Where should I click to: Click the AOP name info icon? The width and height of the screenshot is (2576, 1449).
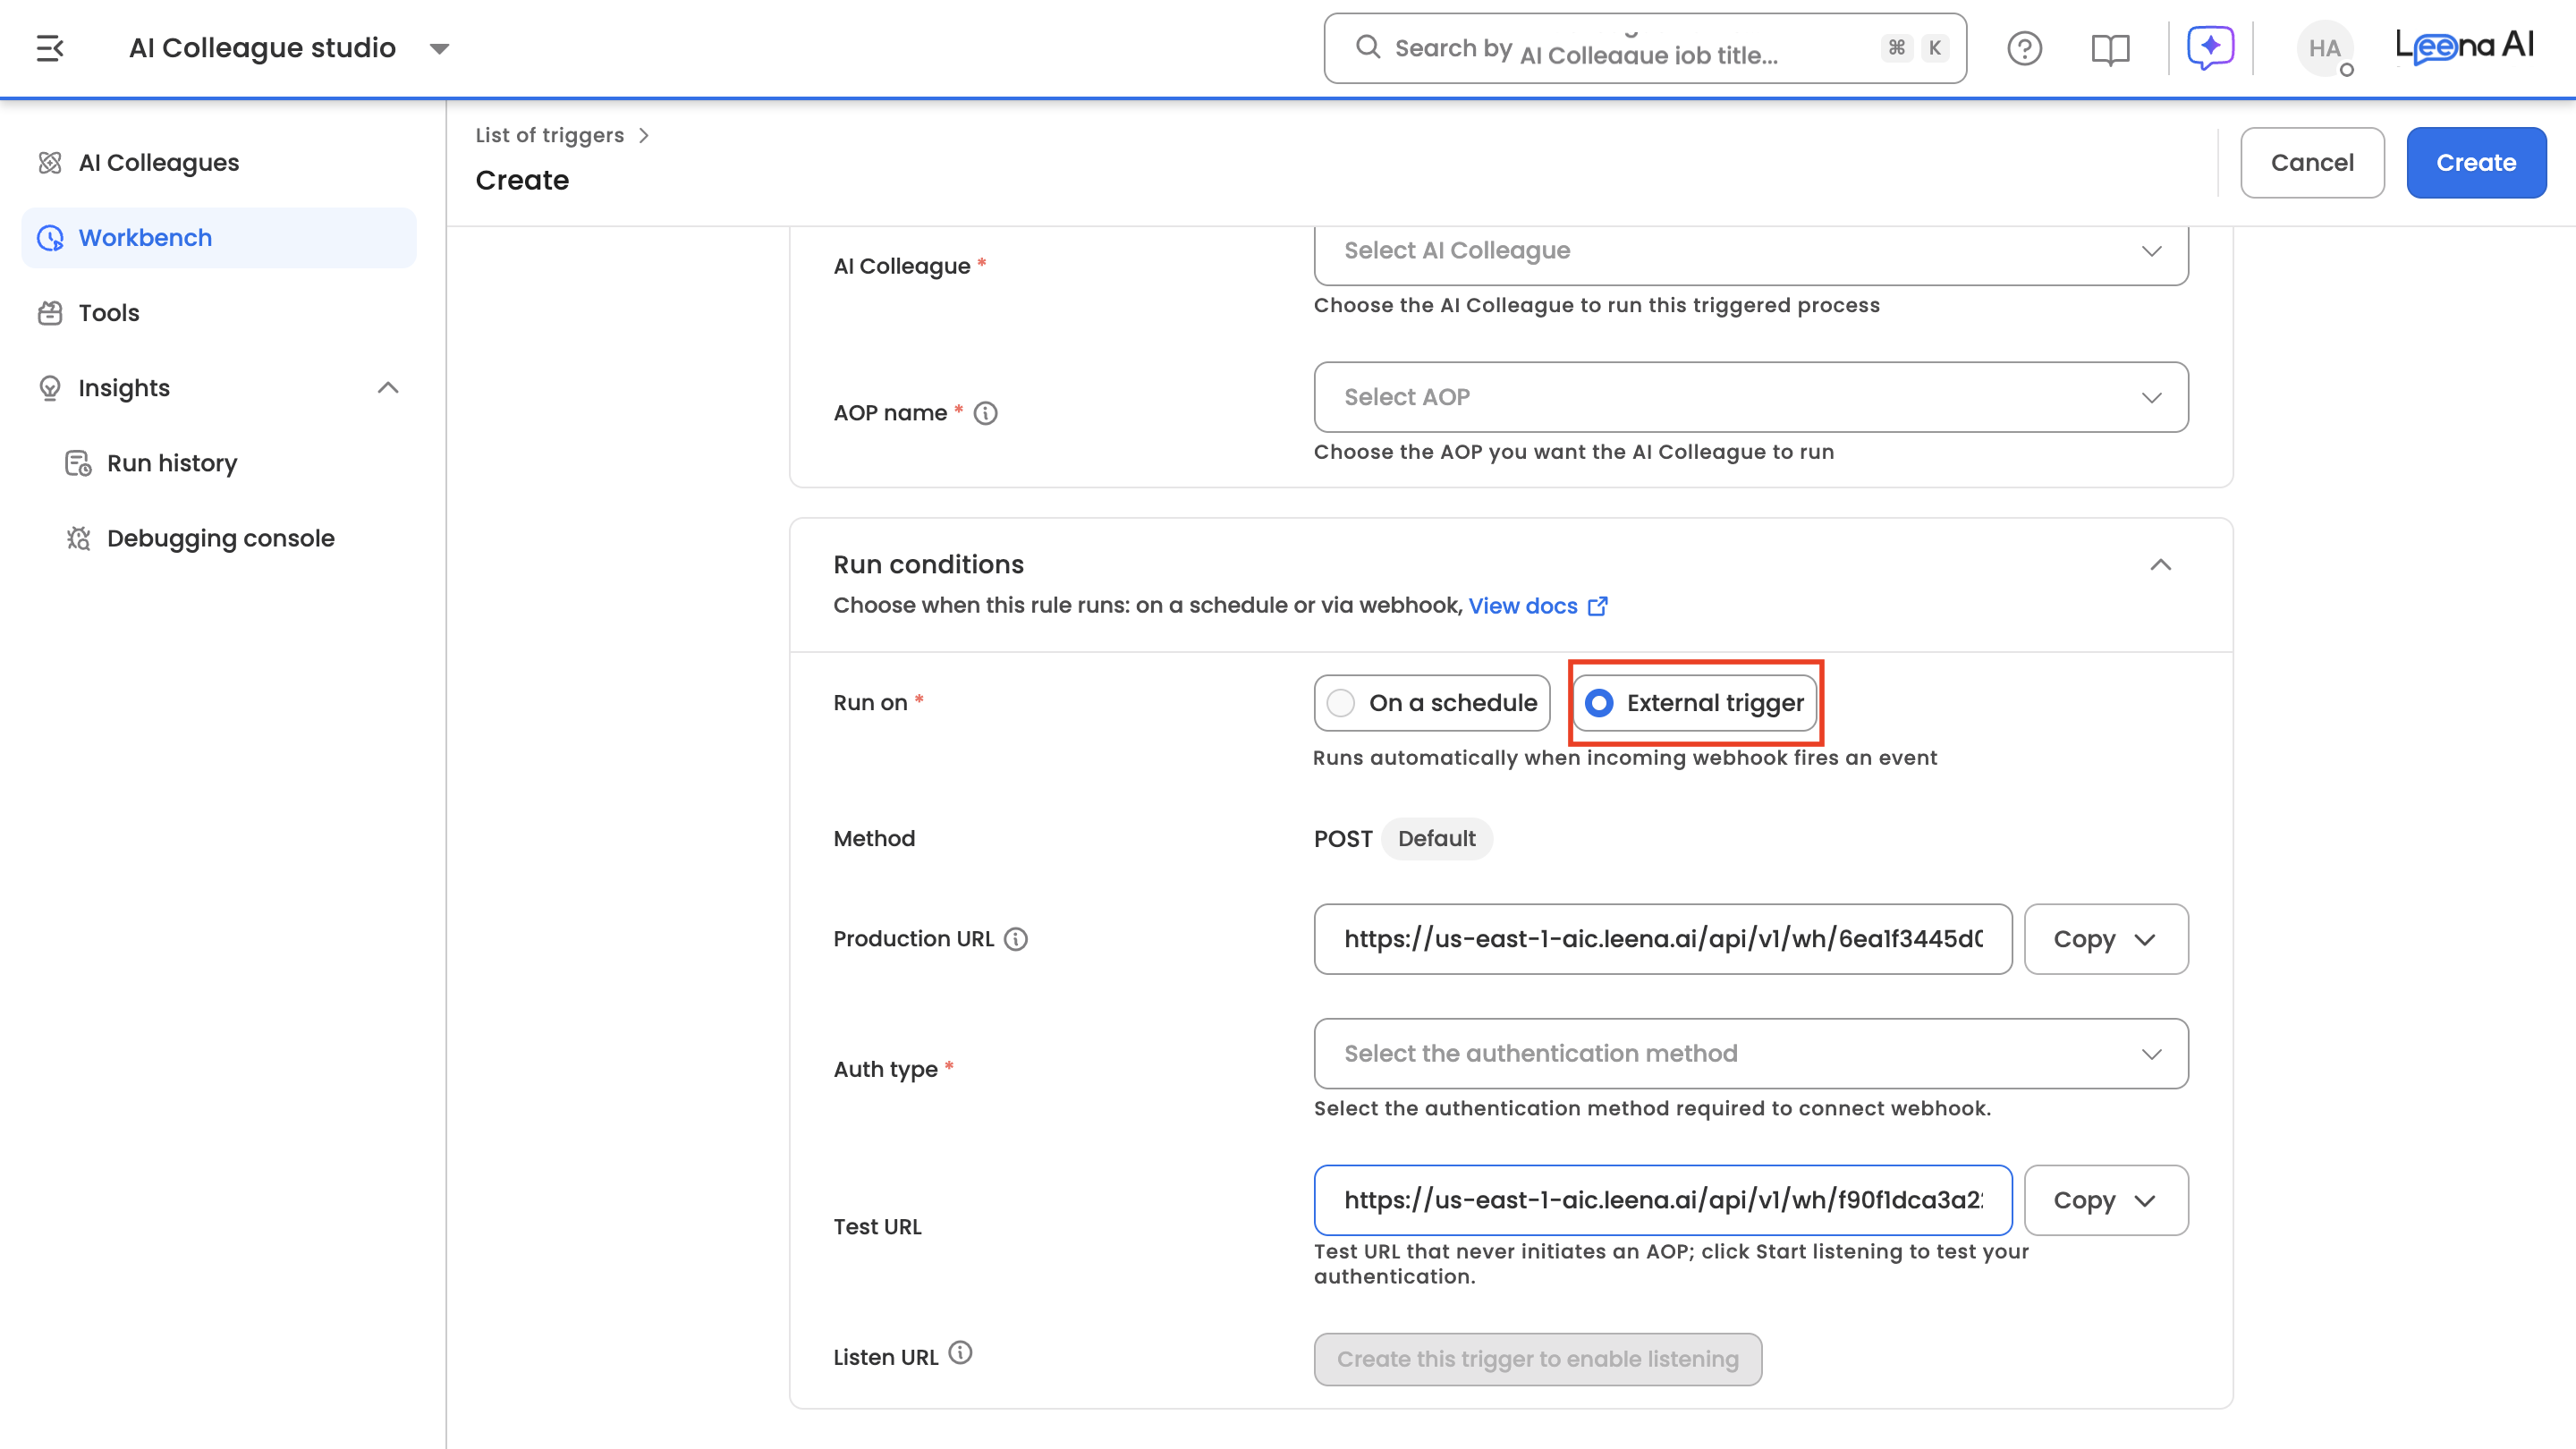pyautogui.click(x=985, y=413)
